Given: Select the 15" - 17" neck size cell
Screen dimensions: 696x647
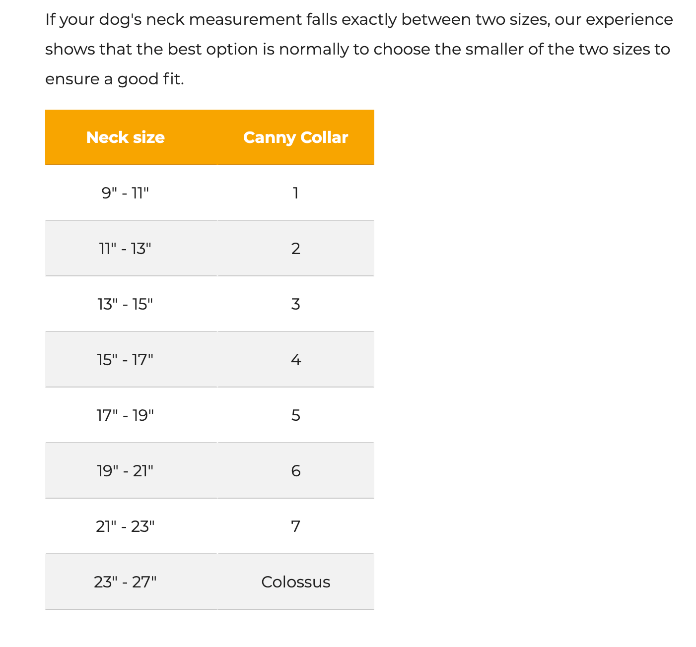Looking at the screenshot, I should tap(125, 360).
